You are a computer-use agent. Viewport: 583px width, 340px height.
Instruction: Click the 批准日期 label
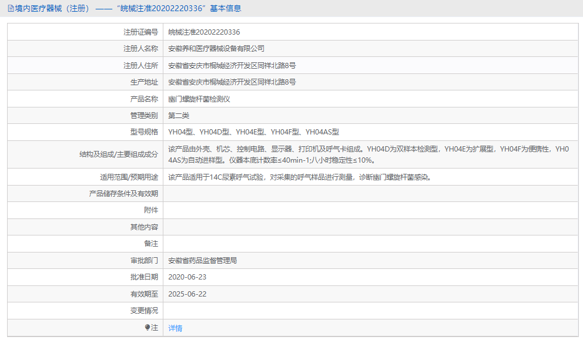[x=144, y=277]
